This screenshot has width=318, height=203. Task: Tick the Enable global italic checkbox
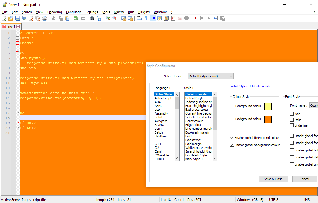click(x=292, y=157)
